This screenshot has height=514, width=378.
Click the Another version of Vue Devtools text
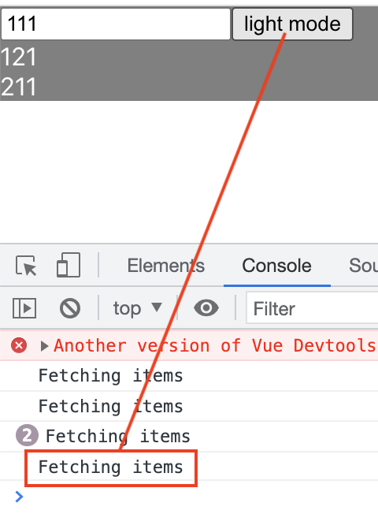pos(215,345)
